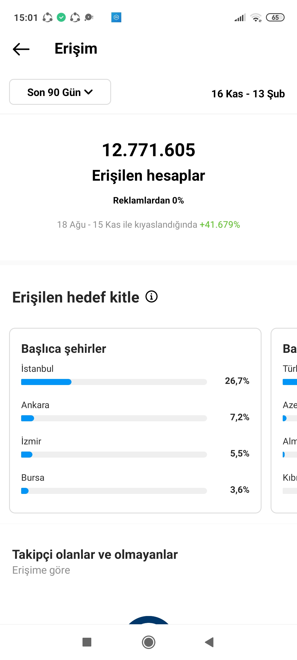This screenshot has height=660, width=297.
Task: Open the partially visible top countries card
Action: (284, 420)
